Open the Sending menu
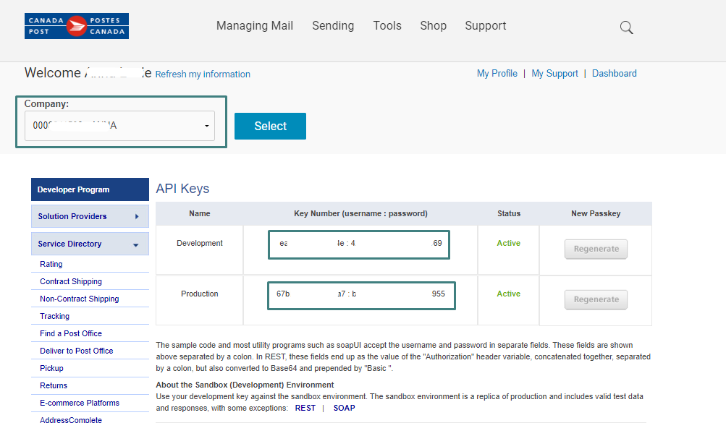 333,25
